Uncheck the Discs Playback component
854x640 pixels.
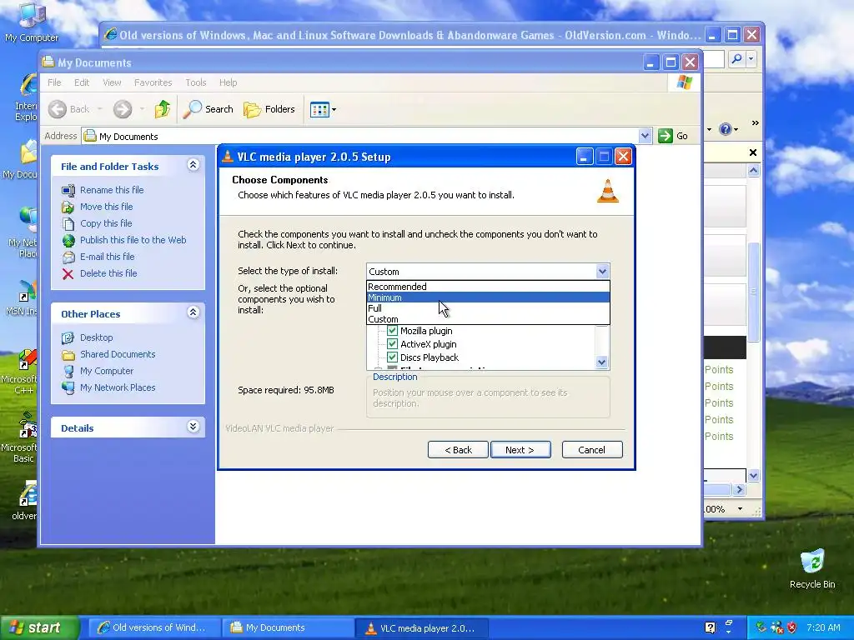[392, 357]
